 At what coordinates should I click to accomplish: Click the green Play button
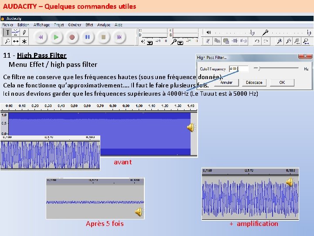pos(56,37)
